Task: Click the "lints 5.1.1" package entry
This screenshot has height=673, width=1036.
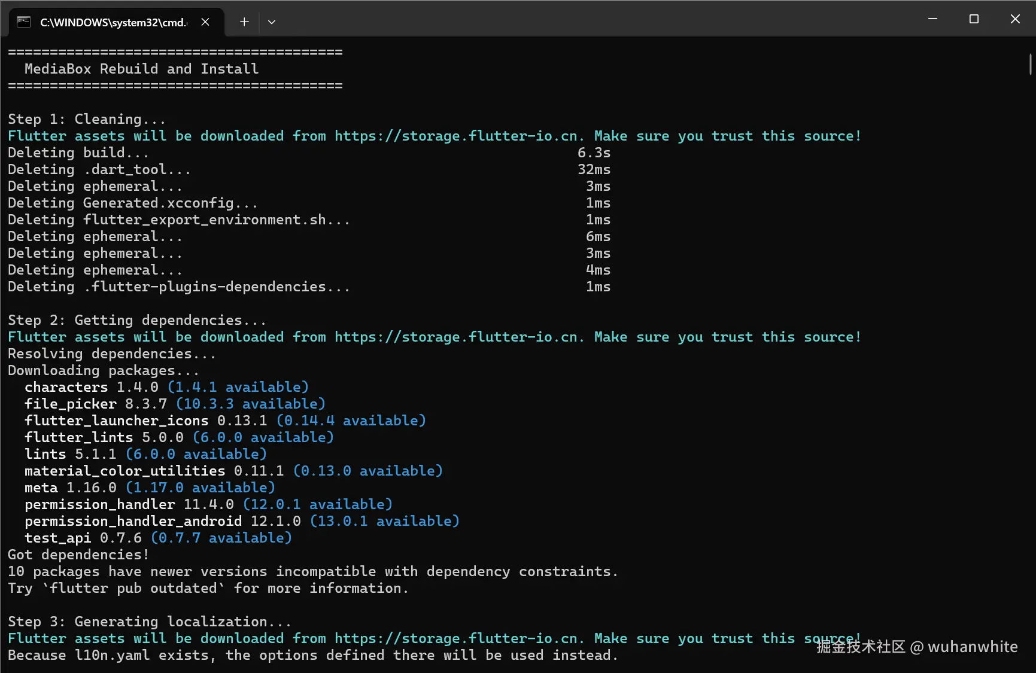Action: coord(71,454)
